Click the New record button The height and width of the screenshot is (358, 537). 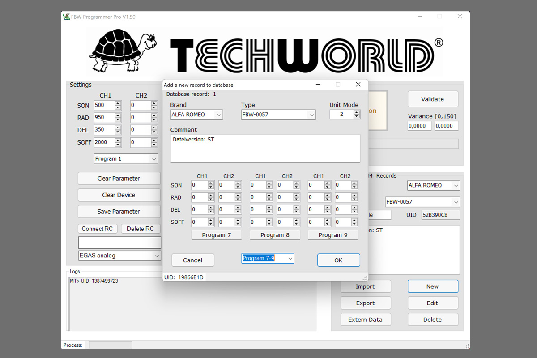pyautogui.click(x=433, y=286)
